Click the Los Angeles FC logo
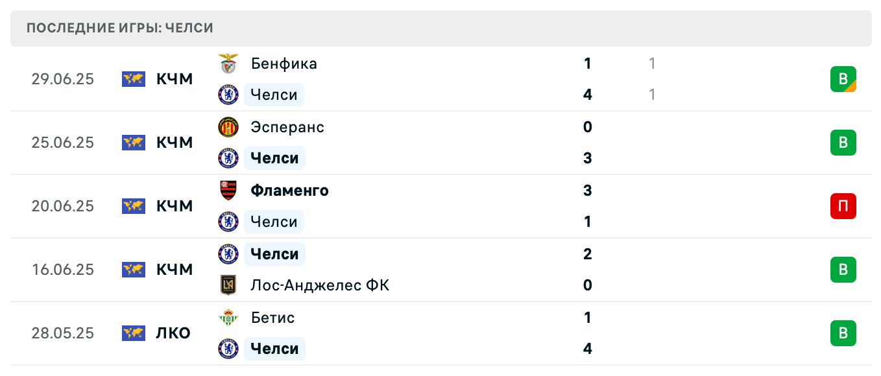 228,285
